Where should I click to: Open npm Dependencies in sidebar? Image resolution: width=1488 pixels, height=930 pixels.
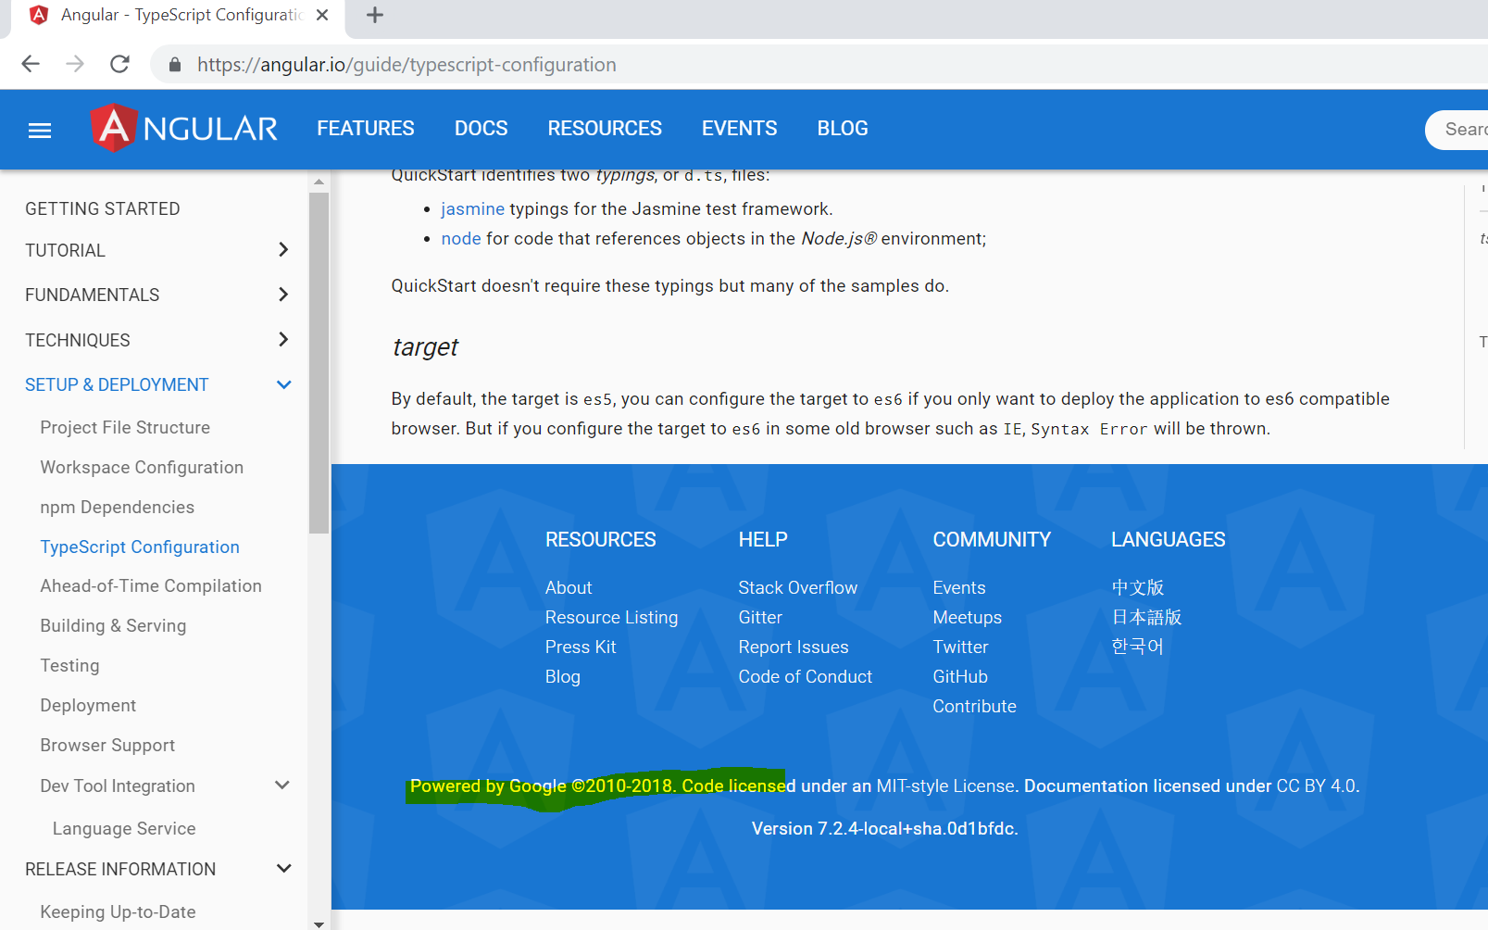[x=118, y=508]
